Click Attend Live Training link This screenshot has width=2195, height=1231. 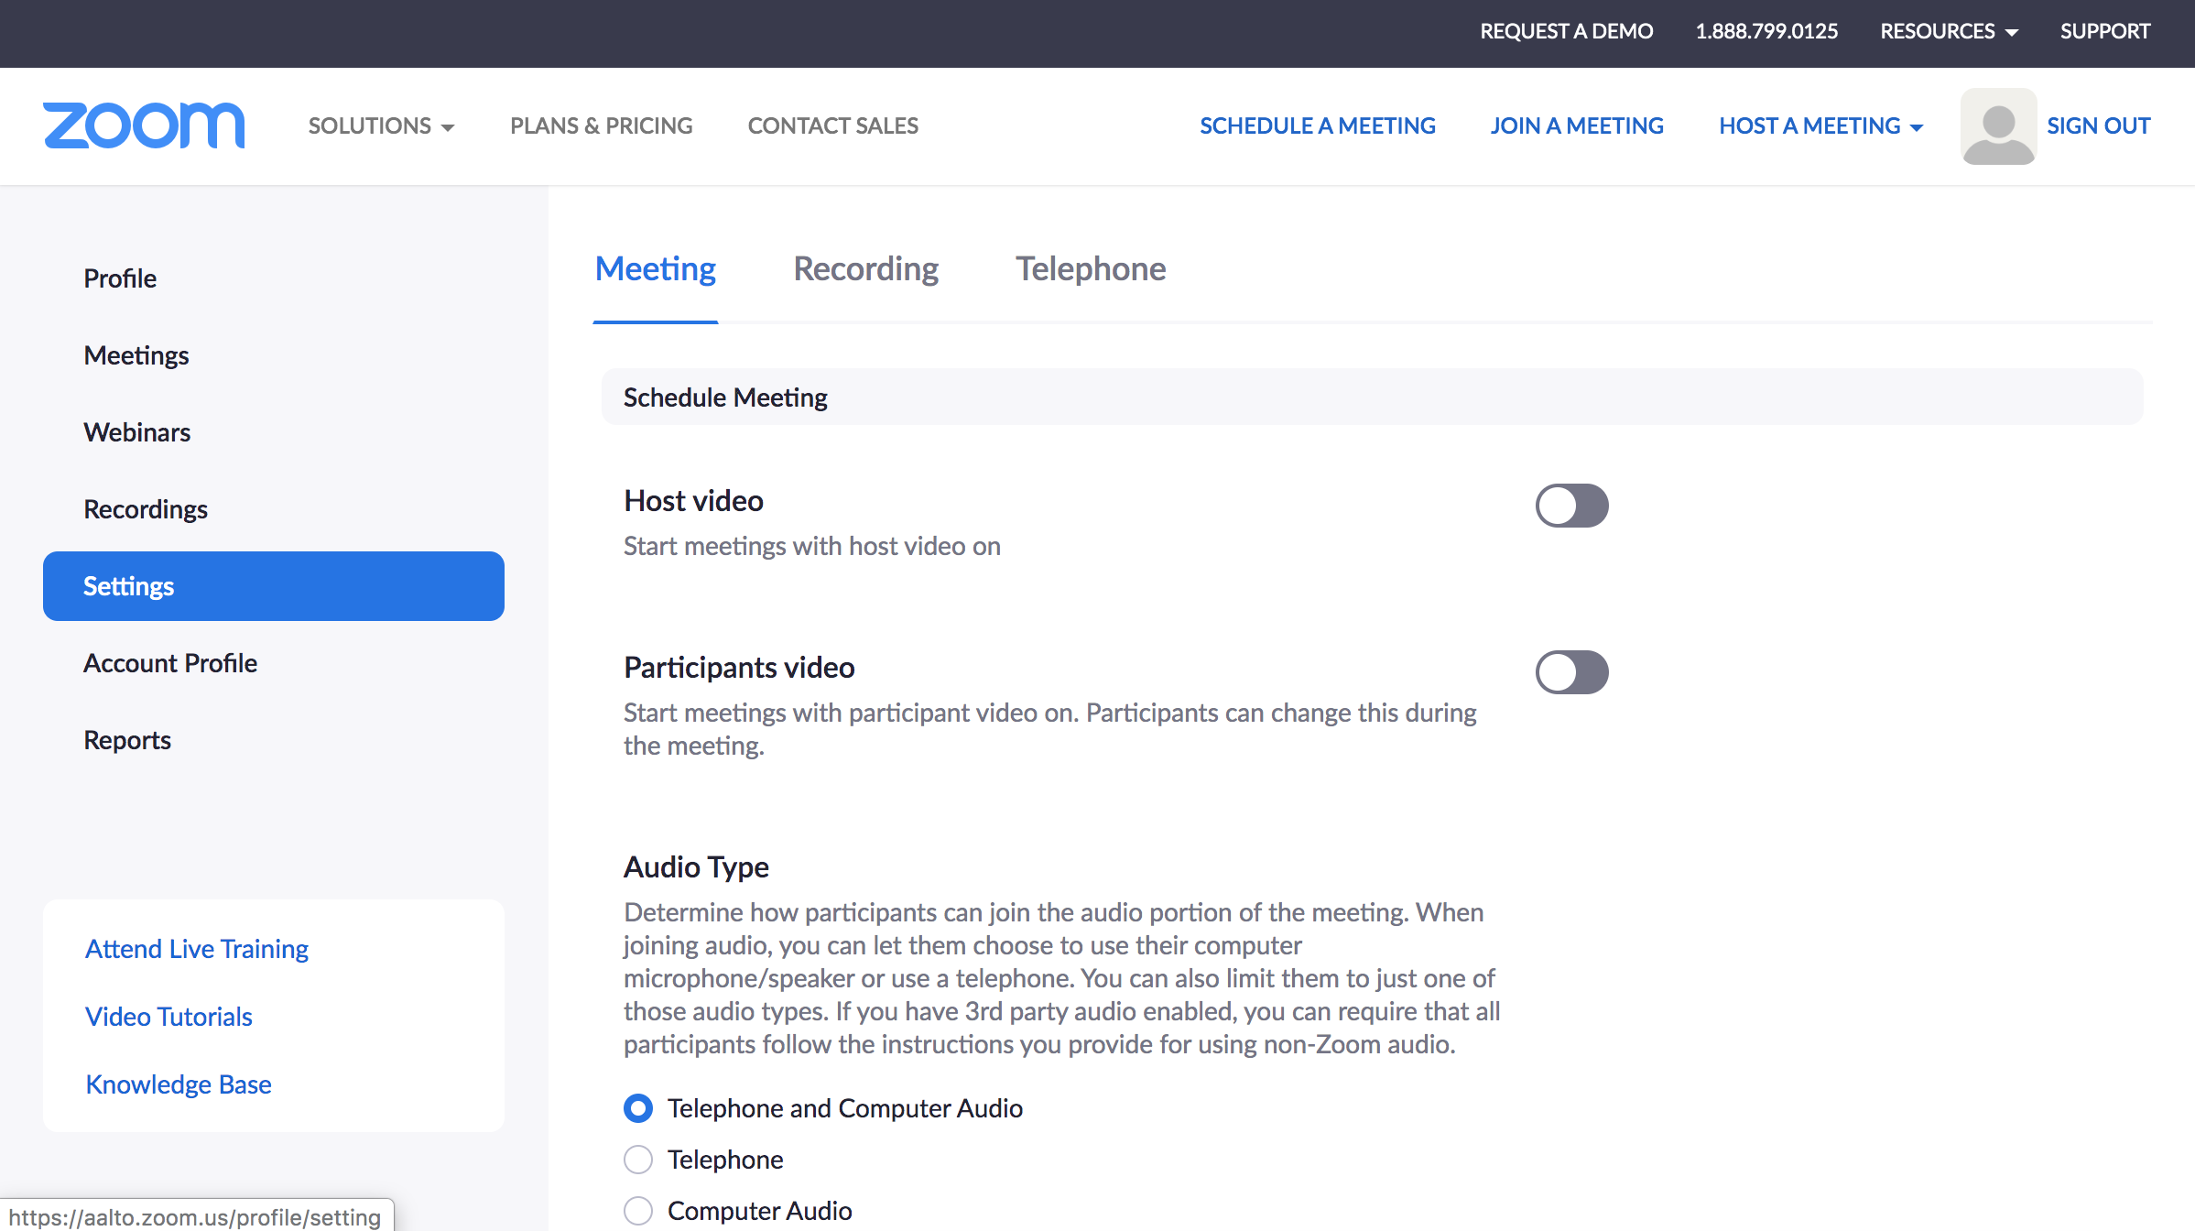click(197, 949)
